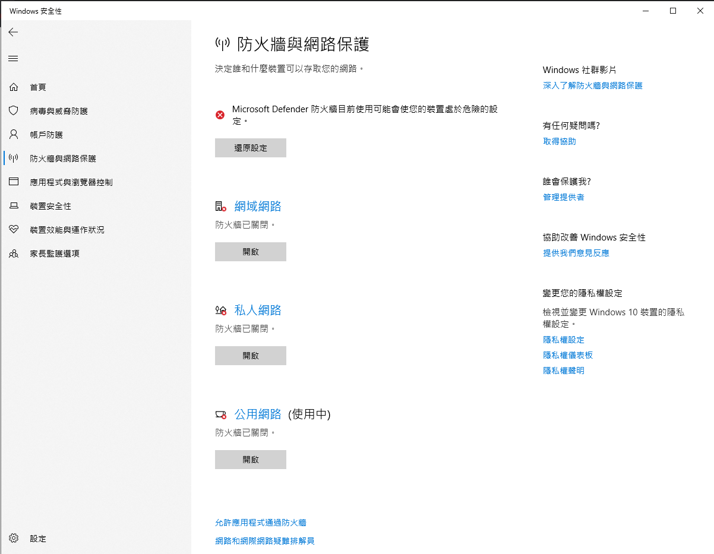Open 深入了解防火牆與網路保護 link
This screenshot has height=554, width=714.
point(593,86)
